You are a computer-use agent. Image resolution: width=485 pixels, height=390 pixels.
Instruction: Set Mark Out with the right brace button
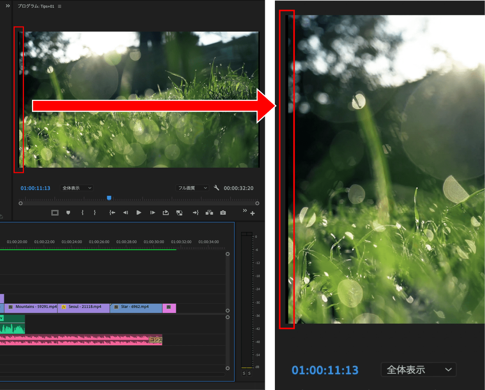click(95, 213)
